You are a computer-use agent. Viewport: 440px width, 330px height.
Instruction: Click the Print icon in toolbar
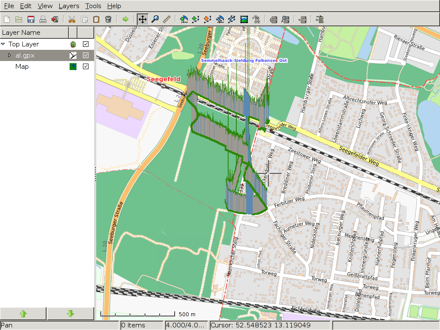click(x=43, y=19)
